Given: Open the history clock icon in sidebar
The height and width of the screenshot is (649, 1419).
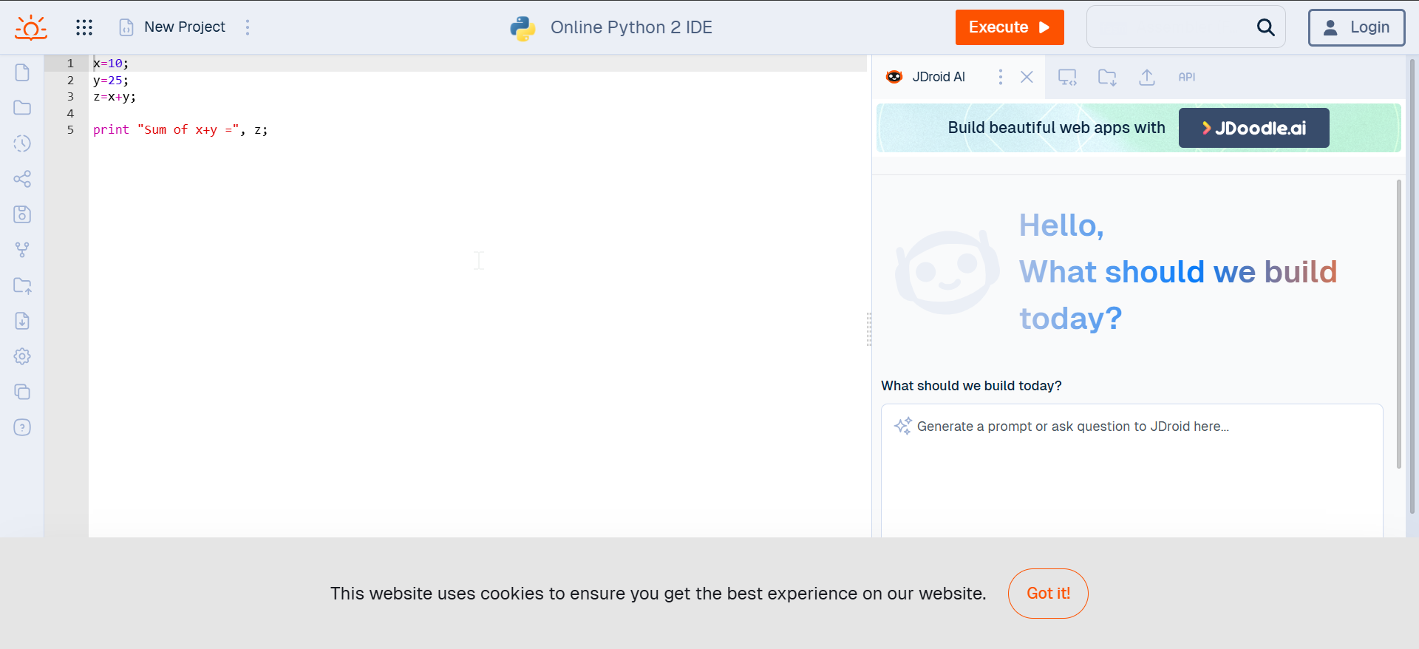Looking at the screenshot, I should pos(22,143).
